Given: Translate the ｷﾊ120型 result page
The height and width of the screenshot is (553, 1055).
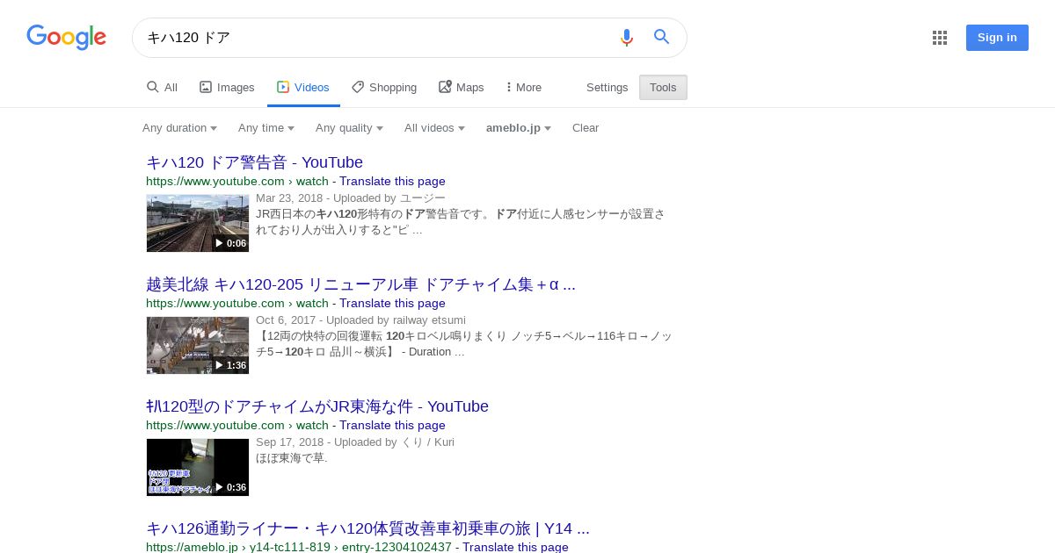Looking at the screenshot, I should [392, 426].
